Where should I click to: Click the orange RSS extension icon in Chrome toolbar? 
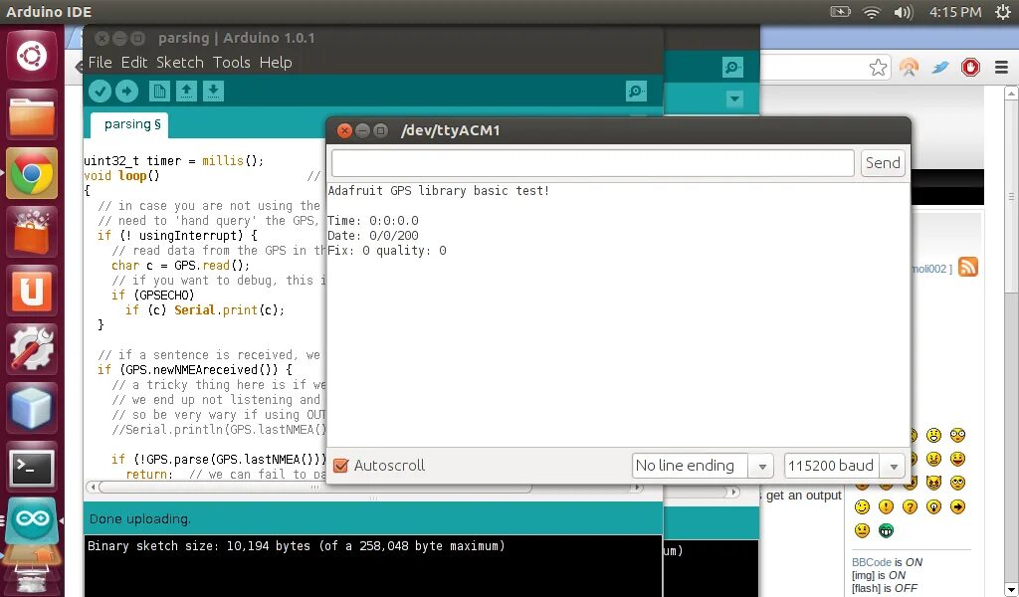pos(910,67)
